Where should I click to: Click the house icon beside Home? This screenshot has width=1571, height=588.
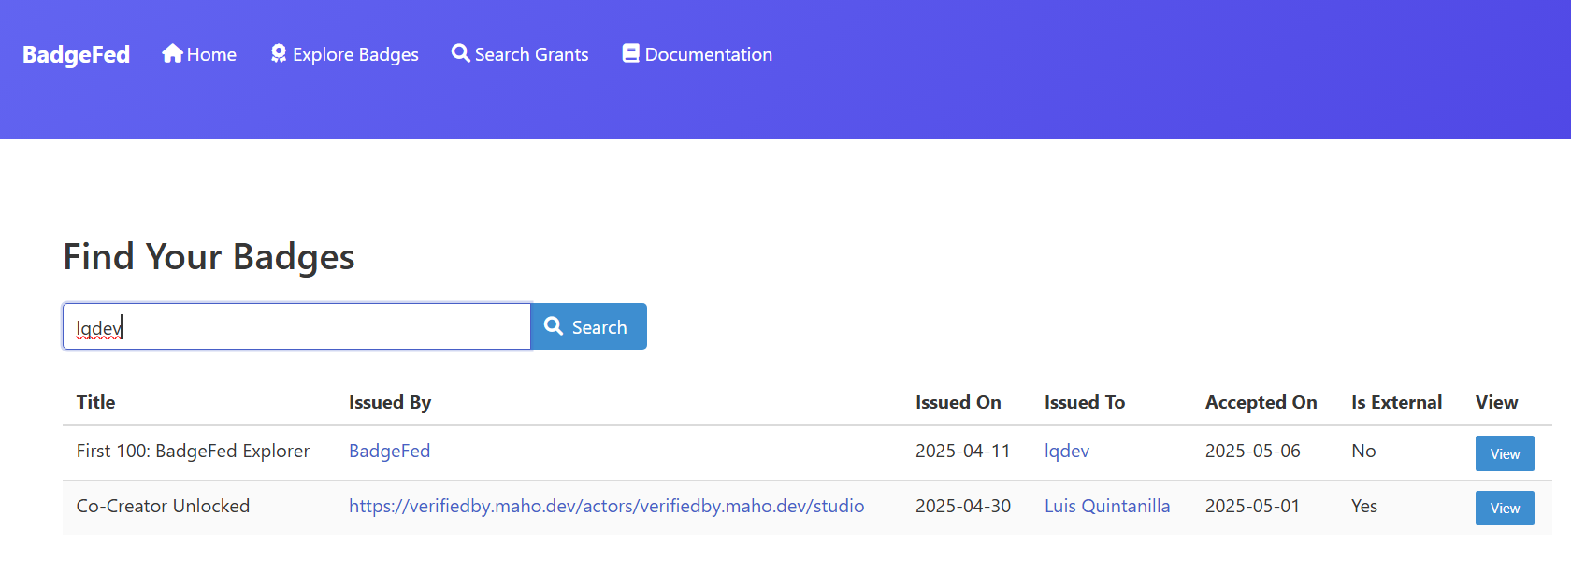tap(172, 53)
